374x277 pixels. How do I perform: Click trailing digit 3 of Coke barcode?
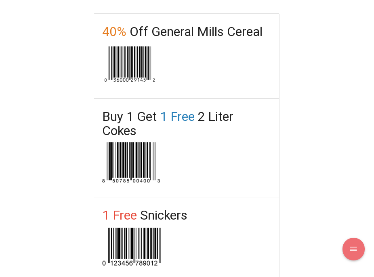pos(159,181)
